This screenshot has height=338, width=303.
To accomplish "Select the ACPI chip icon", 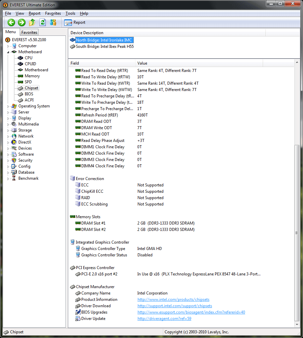I will coord(20,100).
